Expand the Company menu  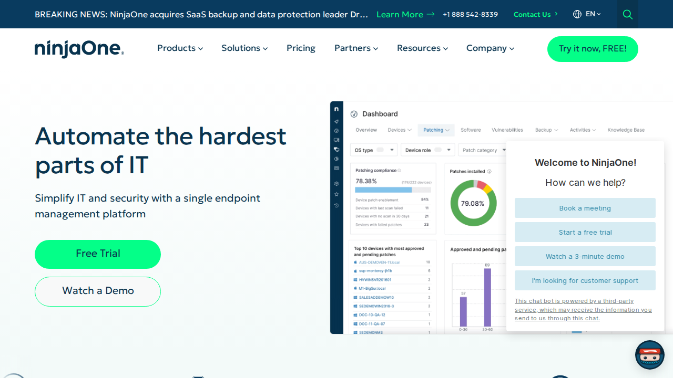click(490, 48)
